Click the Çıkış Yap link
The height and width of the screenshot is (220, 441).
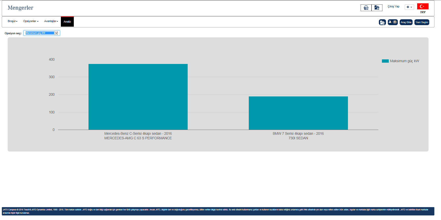393,7
